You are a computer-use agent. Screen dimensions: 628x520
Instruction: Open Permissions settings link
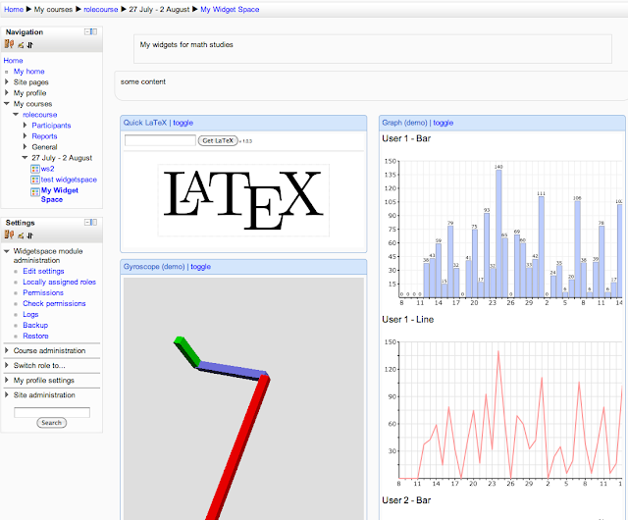tap(43, 292)
